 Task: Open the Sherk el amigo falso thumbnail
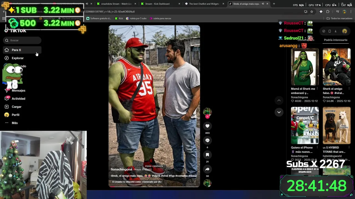(x=336, y=67)
